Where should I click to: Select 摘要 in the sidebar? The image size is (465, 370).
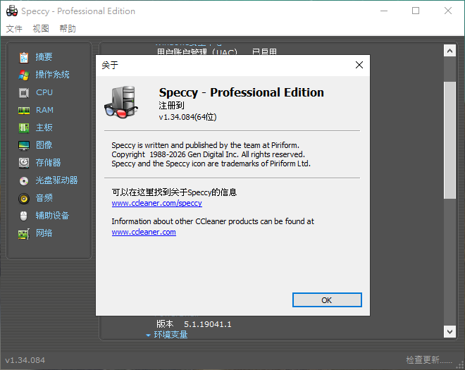click(44, 57)
